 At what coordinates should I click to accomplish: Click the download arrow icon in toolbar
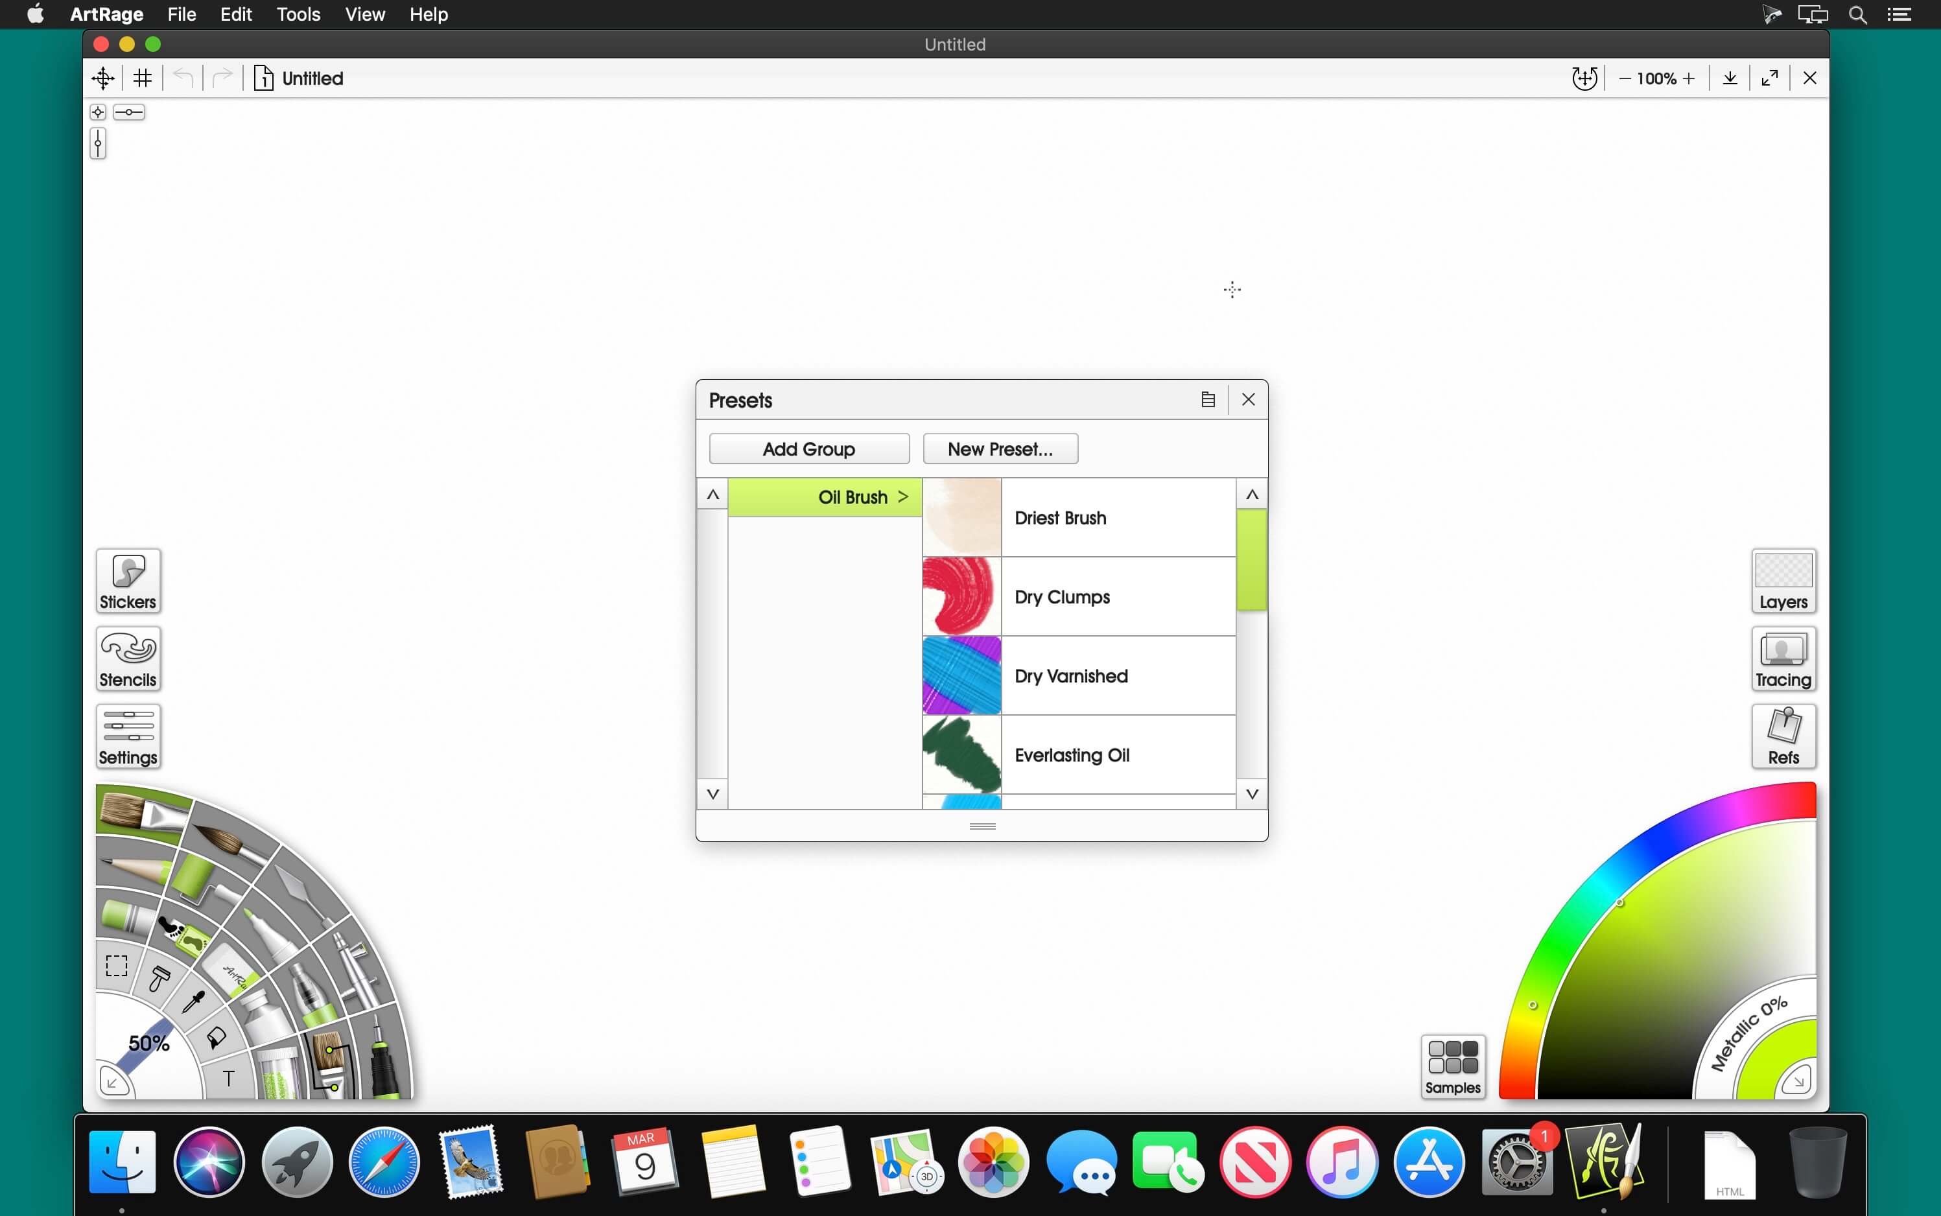click(x=1730, y=78)
